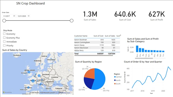Viewport: 173px width, 97px height.
Task: Click the total sales value 1267564
Action: click(x=111, y=54)
